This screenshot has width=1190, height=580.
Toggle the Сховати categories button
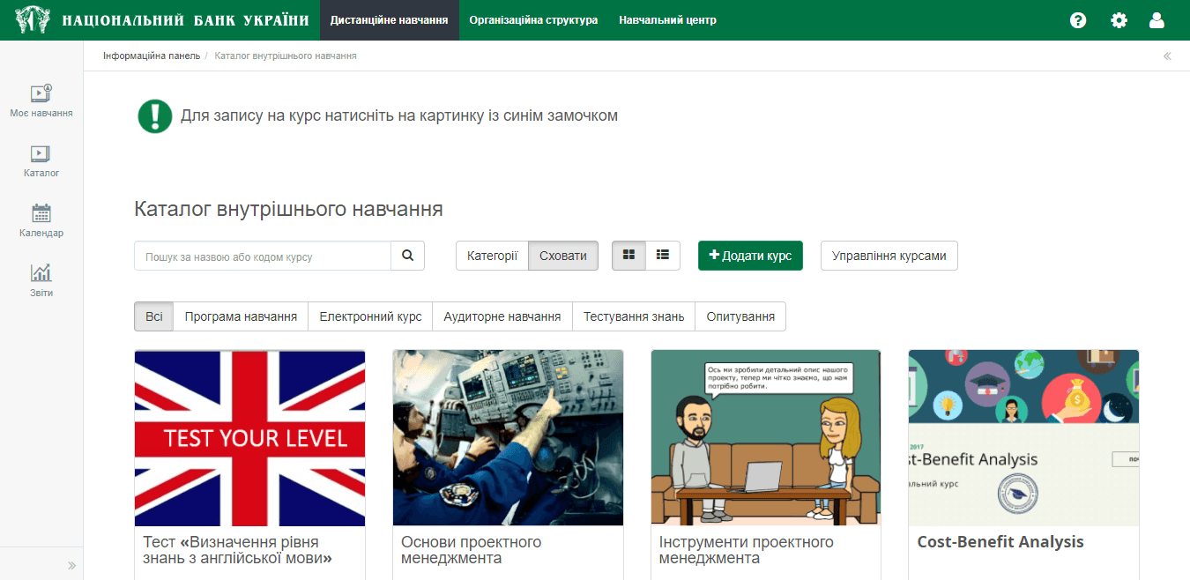click(x=562, y=256)
